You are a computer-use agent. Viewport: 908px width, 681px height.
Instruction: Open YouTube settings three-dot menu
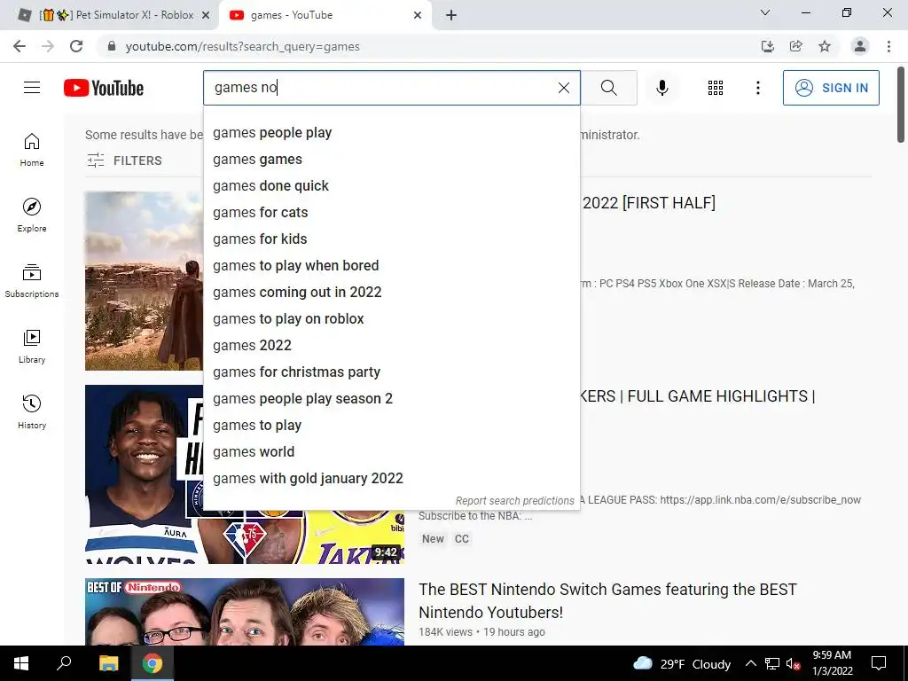(x=757, y=88)
